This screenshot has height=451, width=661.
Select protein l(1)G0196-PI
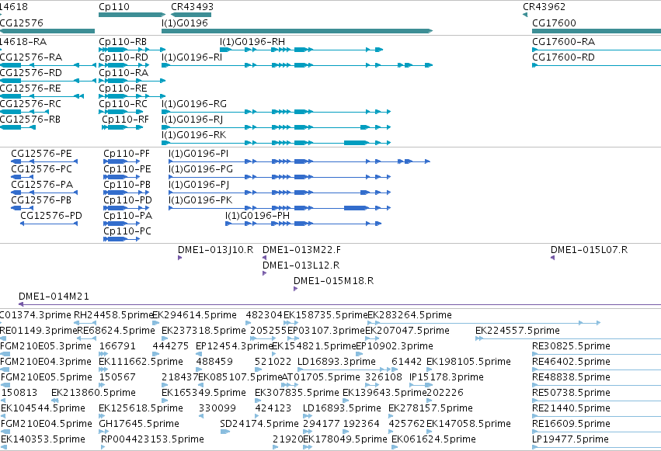coord(299,161)
